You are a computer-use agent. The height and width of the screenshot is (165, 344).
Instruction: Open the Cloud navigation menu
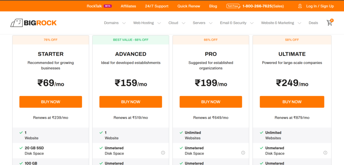[177, 23]
